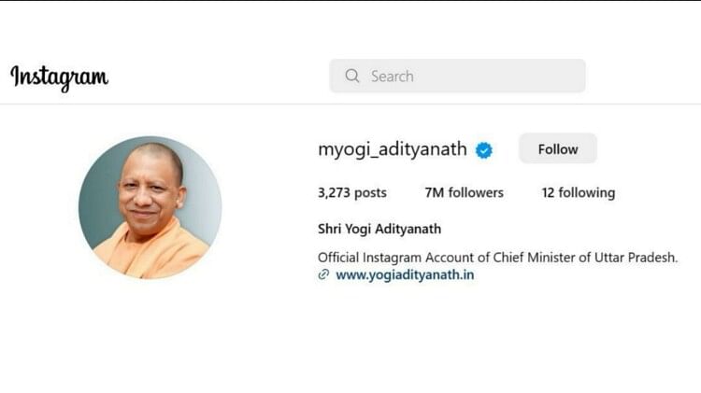Screen dimensions: 701x393
Task: Open the 7M followers list
Action: [x=464, y=192]
